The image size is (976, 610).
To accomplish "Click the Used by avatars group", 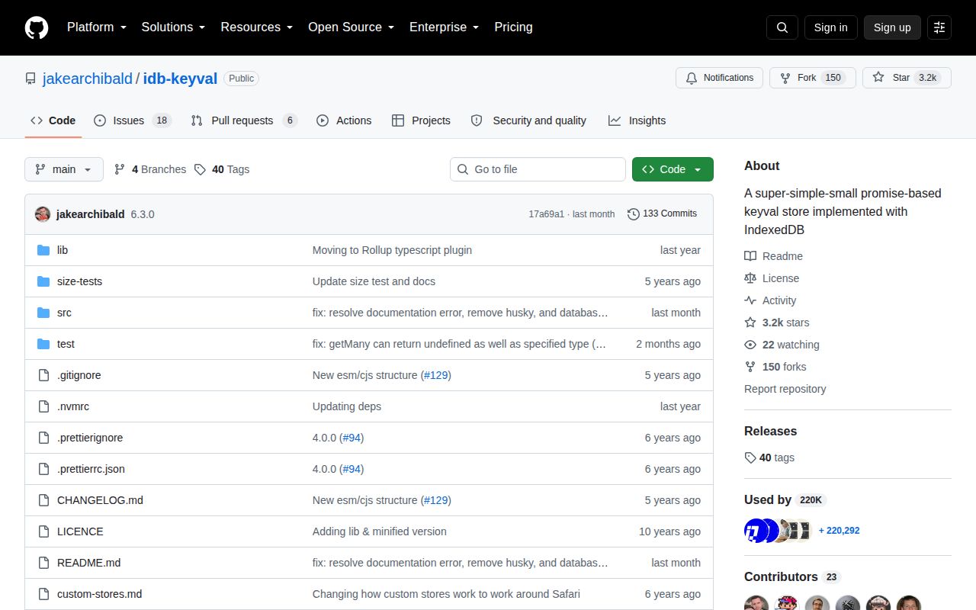I will [x=777, y=531].
